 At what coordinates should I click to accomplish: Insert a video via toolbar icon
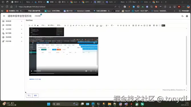[x=136, y=25]
